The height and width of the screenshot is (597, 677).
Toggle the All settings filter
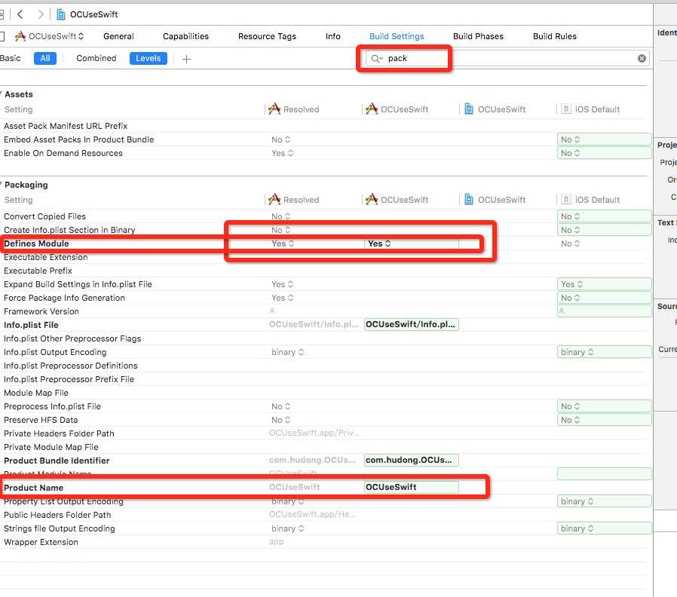tap(45, 58)
